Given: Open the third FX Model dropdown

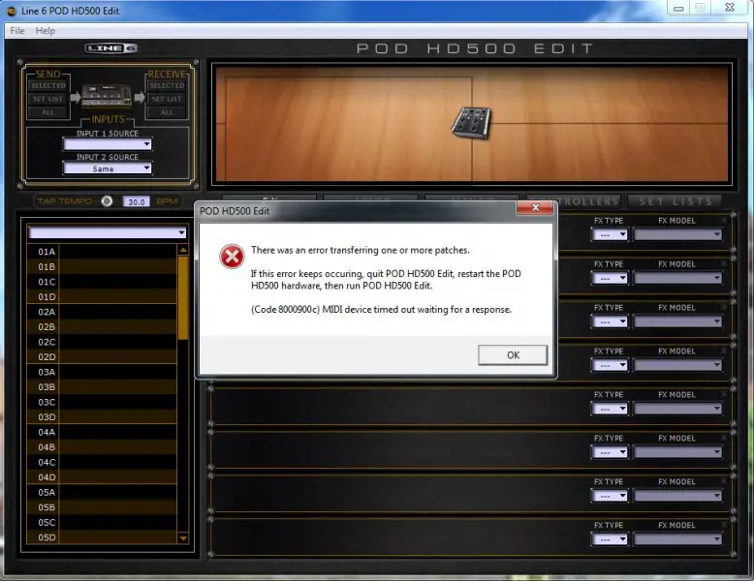Looking at the screenshot, I should pyautogui.click(x=677, y=322).
